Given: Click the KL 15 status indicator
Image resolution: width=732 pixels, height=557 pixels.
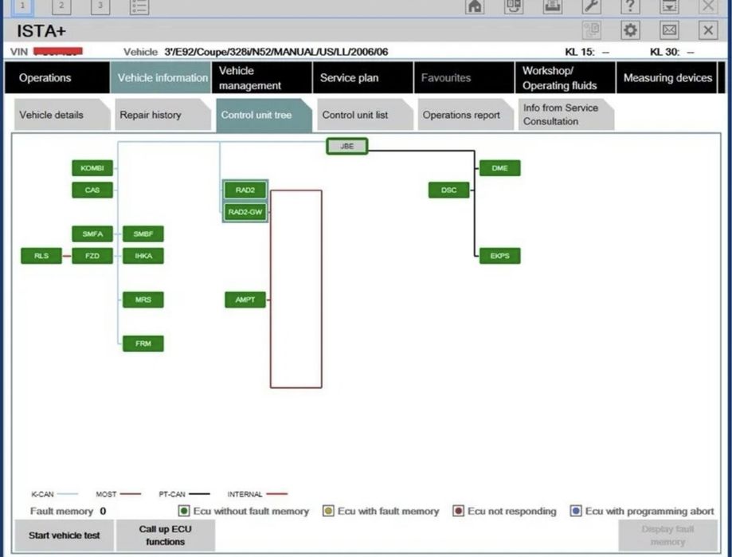Looking at the screenshot, I should pos(587,52).
